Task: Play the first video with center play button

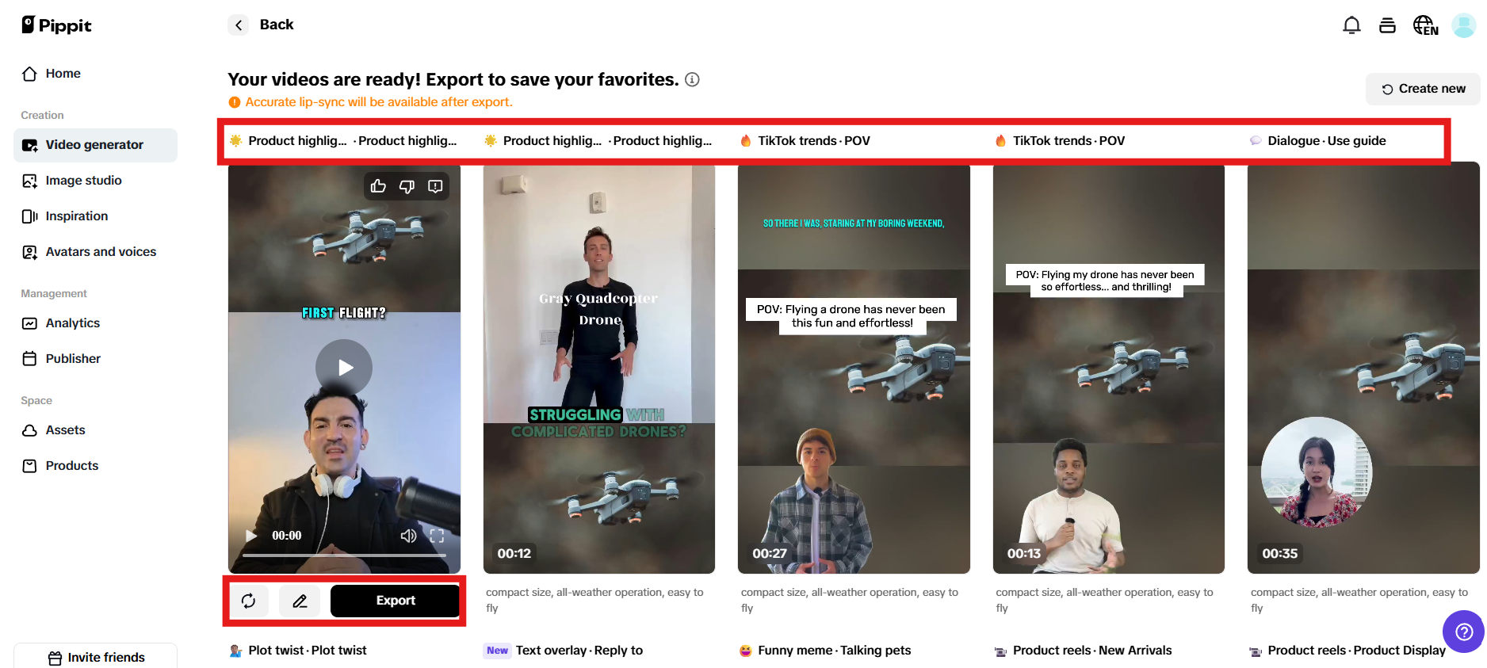Action: coord(344,368)
